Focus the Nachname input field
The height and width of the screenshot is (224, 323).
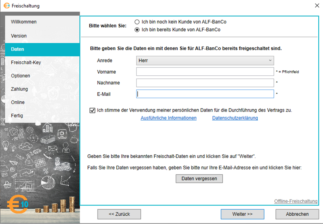coord(205,83)
